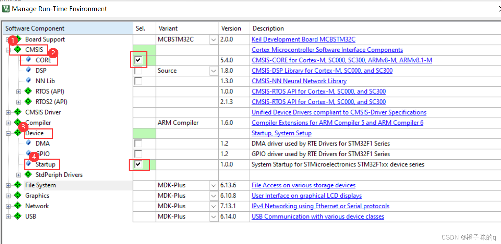Click the Network green diamond icon
The image size is (501, 244).
(18, 206)
